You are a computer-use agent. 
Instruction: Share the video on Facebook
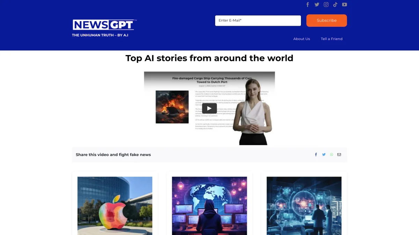tap(316, 155)
